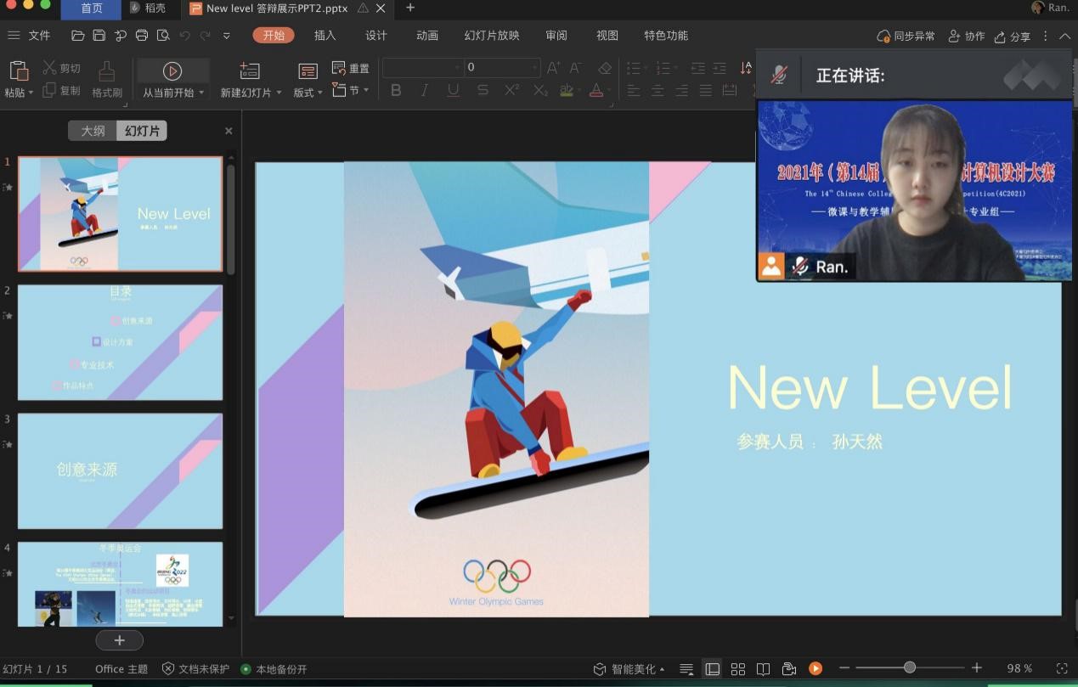Switch to the 特色功能 ribbon tab
This screenshot has width=1078, height=687.
[x=666, y=36]
